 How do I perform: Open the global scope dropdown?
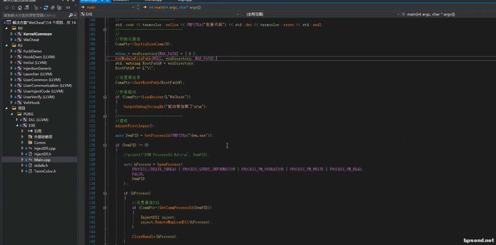[x=398, y=14]
